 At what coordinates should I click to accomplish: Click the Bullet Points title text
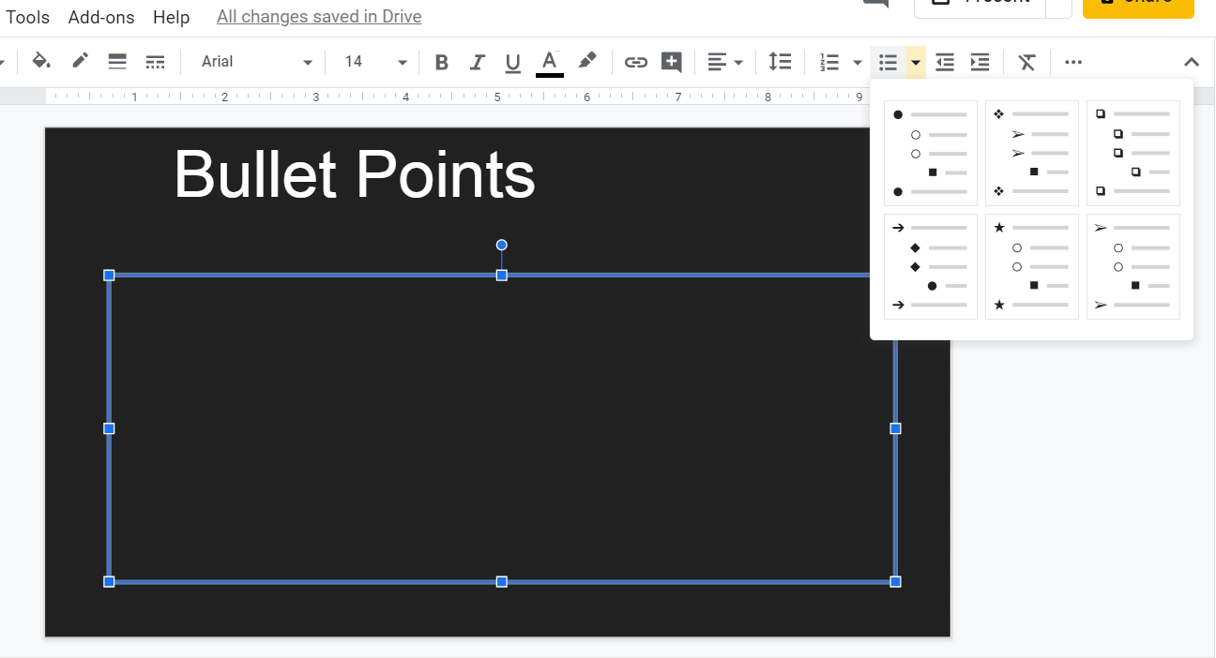click(x=355, y=174)
